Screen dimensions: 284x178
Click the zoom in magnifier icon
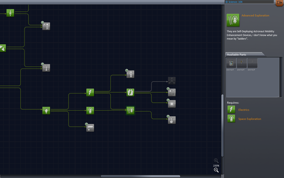pos(216,160)
